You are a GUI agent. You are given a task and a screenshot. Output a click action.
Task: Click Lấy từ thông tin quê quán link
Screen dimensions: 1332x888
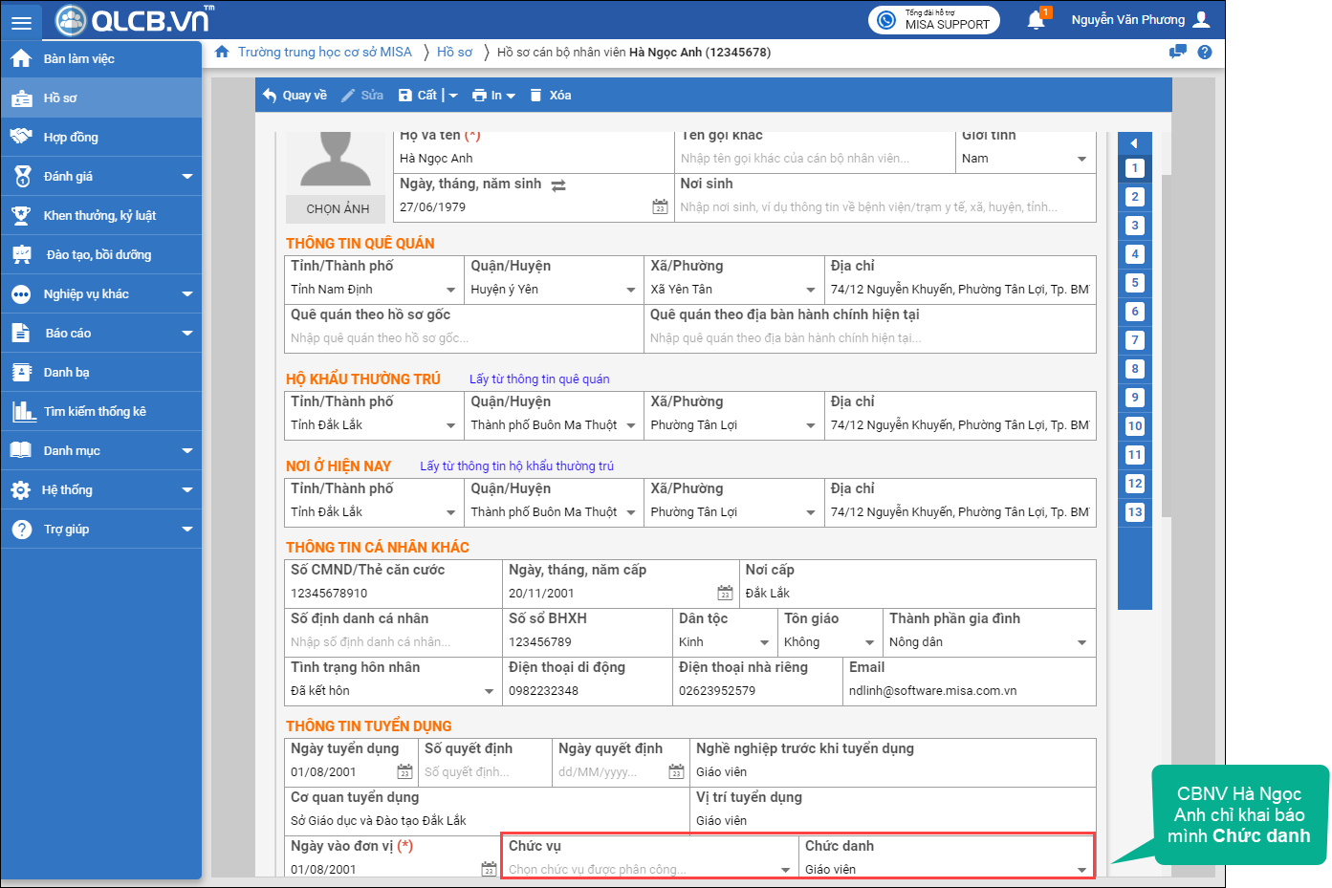pos(538,379)
